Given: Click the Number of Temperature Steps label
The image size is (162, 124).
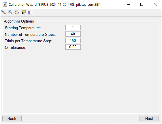Looking at the screenshot, I should click(30, 34).
